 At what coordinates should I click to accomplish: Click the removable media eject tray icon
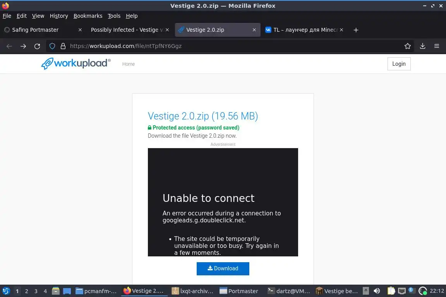pos(366,291)
